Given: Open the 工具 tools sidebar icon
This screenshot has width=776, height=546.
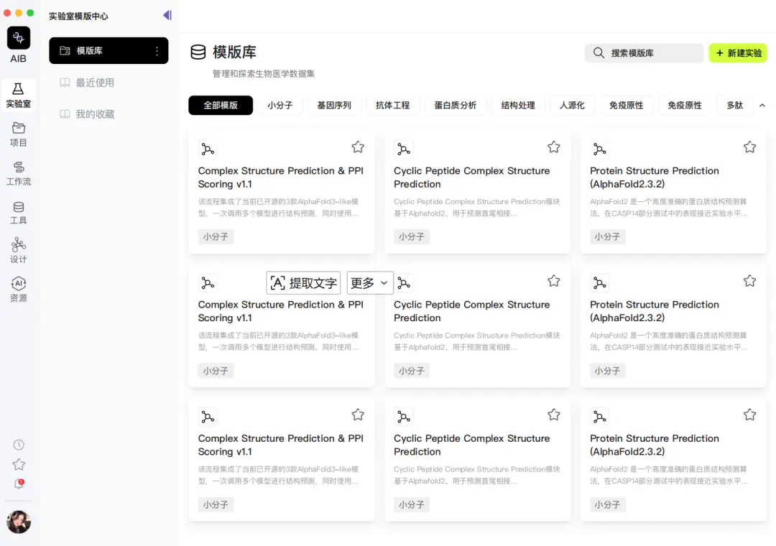Looking at the screenshot, I should tap(18, 213).
